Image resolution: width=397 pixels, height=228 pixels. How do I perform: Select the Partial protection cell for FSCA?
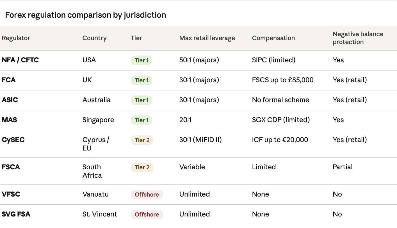pos(343,167)
